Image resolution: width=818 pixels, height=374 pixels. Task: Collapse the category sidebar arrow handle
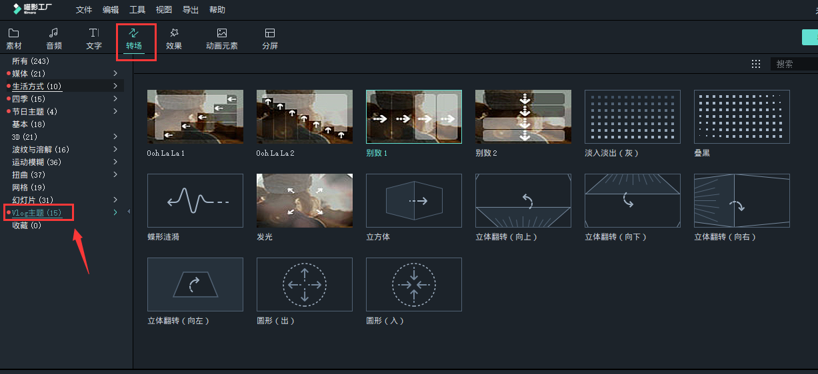(x=129, y=212)
